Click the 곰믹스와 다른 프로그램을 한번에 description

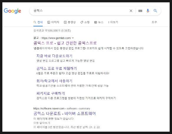(76, 98)
